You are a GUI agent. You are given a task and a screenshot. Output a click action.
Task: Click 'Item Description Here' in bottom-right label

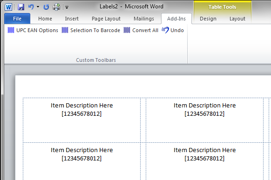point(204,150)
